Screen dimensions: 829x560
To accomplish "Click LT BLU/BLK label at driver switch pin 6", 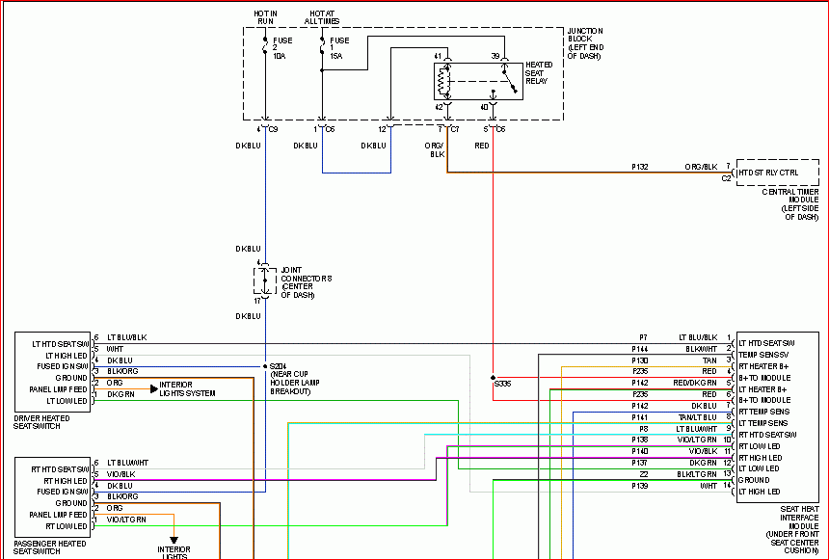I will (x=127, y=336).
